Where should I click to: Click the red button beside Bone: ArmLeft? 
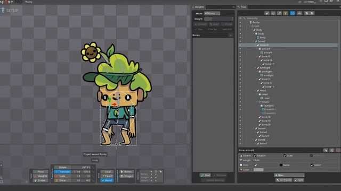(x=338, y=150)
